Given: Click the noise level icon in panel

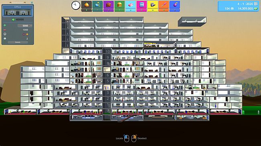Looking at the screenshot, I should coord(5,34).
